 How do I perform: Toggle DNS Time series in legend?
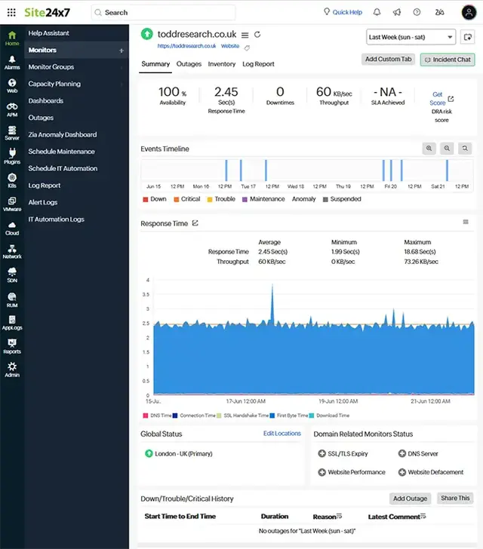158,416
